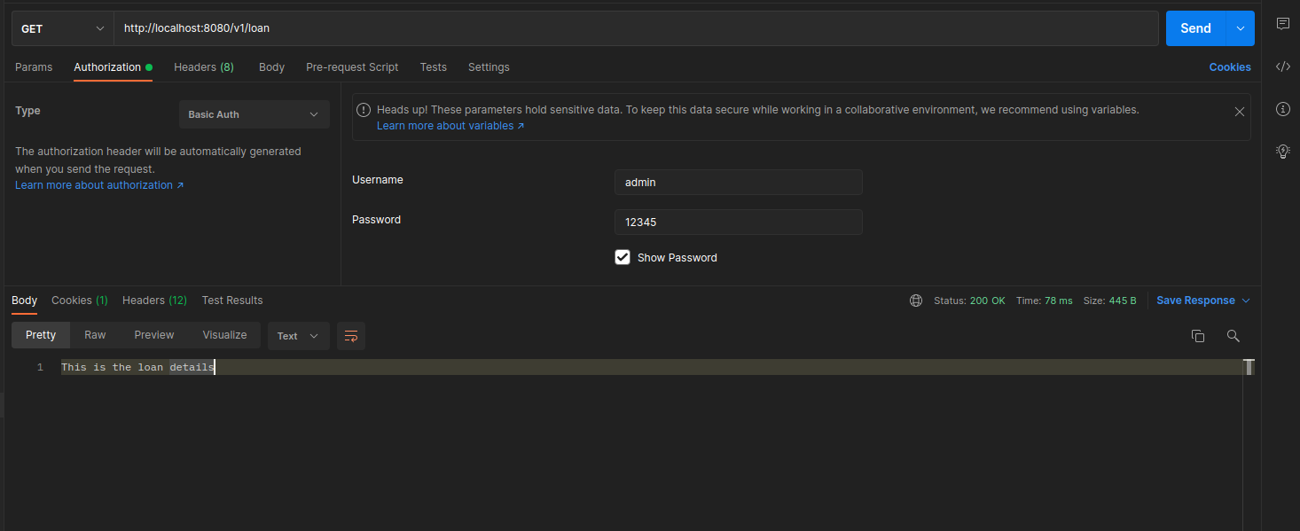Search the response with magnifier icon

(x=1233, y=336)
